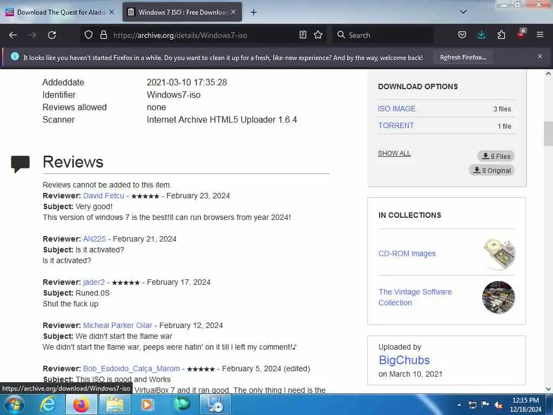
Task: Click the Refresh Firefox button
Action: click(463, 57)
